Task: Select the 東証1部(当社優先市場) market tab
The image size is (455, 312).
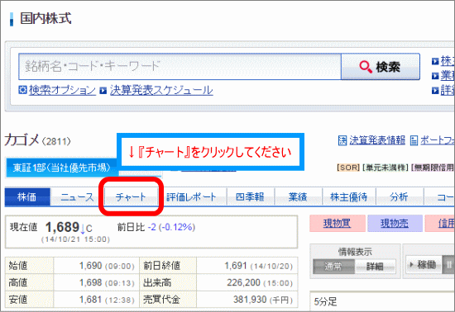Action: [x=61, y=168]
